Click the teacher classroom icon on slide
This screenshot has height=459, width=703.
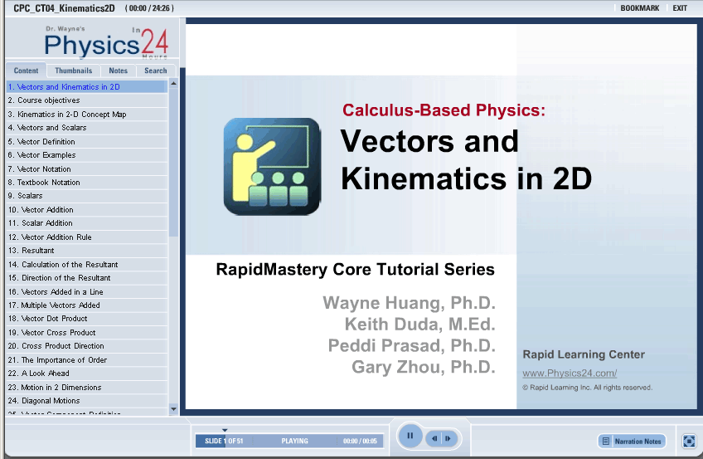tap(272, 166)
